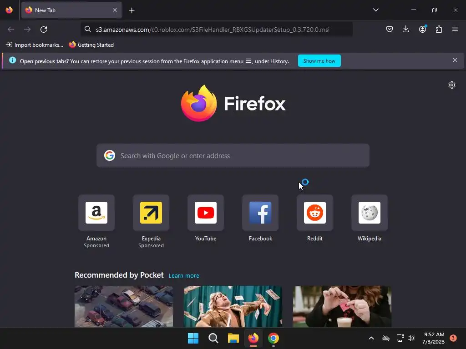This screenshot has height=349, width=466.
Task: Select the New Tab tab
Action: [x=71, y=10]
